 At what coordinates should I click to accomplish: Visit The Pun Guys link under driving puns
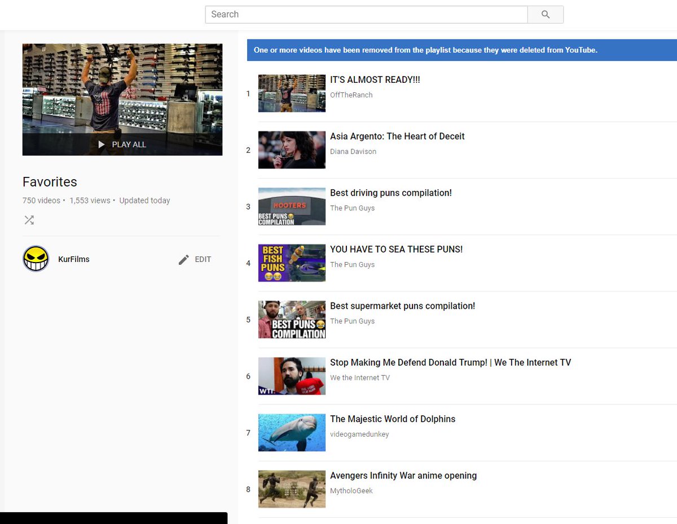click(353, 208)
